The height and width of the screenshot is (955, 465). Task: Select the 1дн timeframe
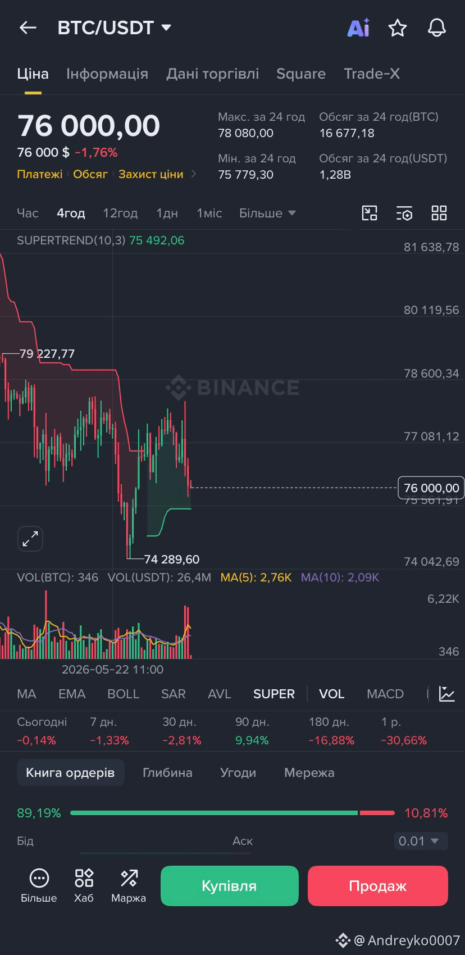pos(167,213)
